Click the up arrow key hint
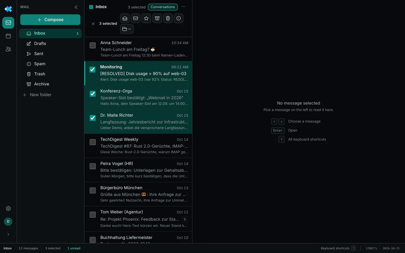405x253 pixels. pos(274,121)
